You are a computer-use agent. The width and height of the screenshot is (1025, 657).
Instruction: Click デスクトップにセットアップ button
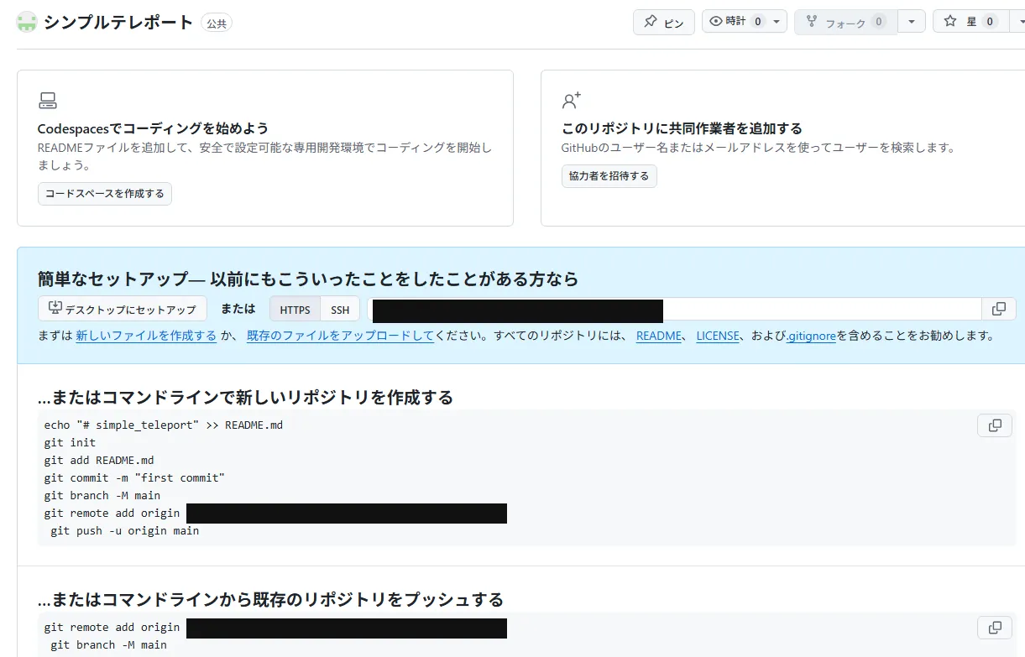coord(123,309)
